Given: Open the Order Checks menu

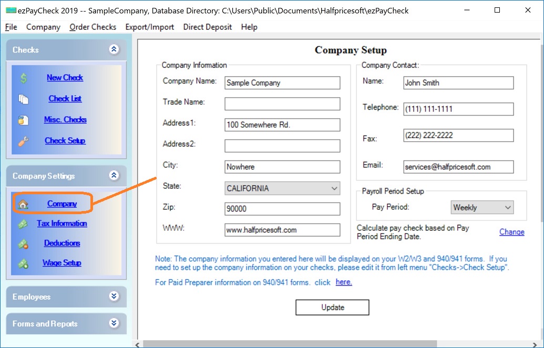Looking at the screenshot, I should (93, 27).
